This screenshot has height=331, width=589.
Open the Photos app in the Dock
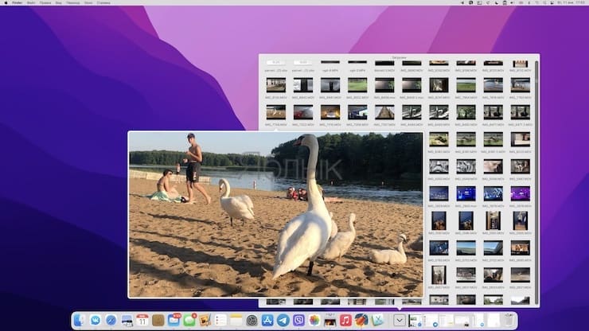pyautogui.click(x=314, y=320)
